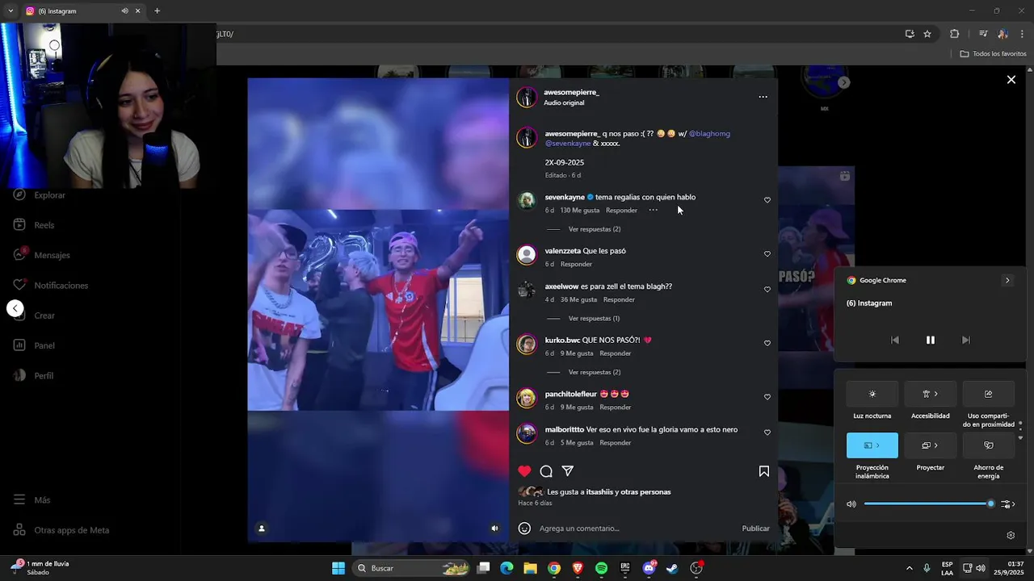1034x581 pixels.
Task: Open Chrome extensions puzzle icon
Action: click(x=954, y=34)
